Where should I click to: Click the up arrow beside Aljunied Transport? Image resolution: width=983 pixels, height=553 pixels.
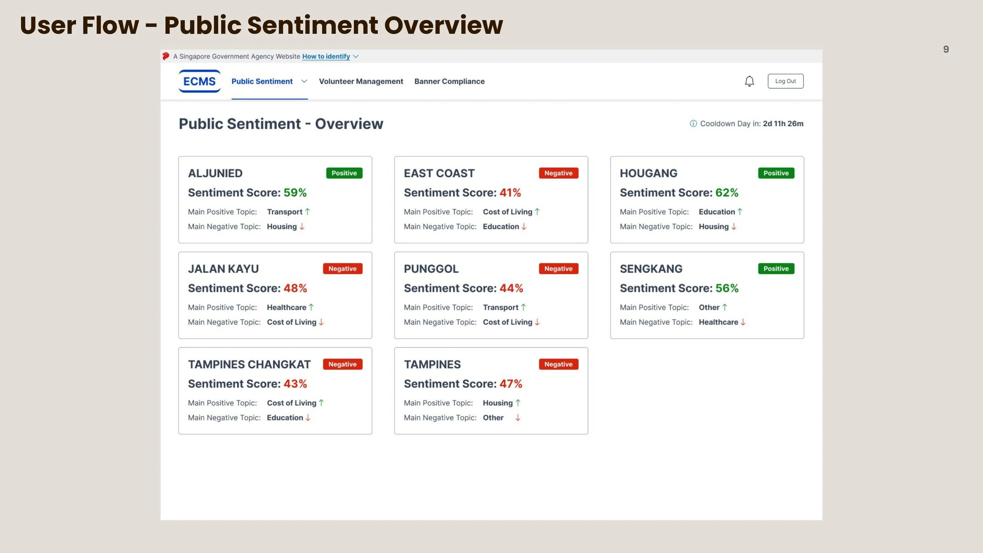[x=307, y=211]
